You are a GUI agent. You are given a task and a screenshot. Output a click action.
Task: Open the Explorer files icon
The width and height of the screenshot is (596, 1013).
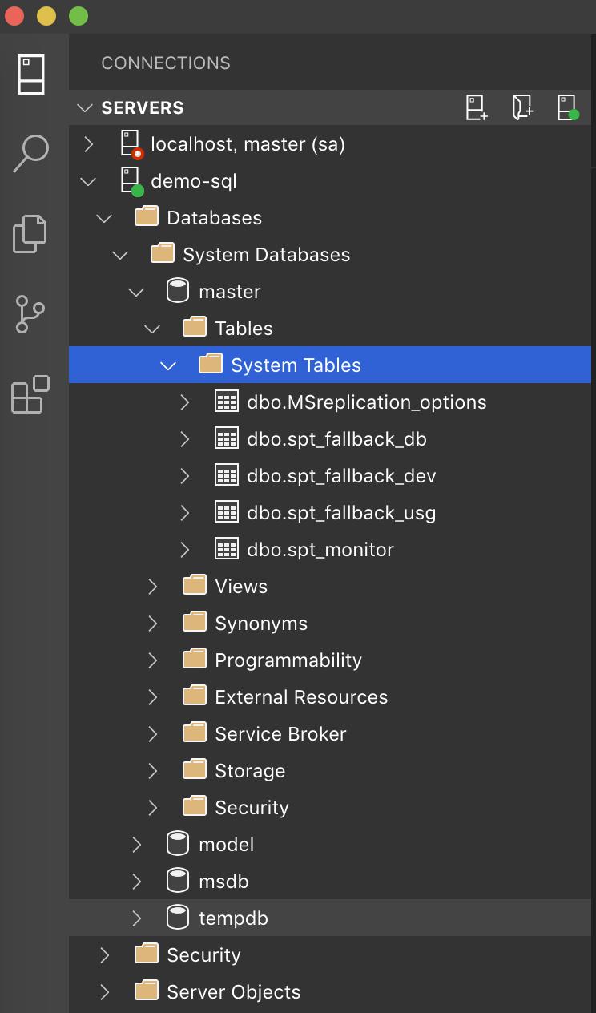(30, 233)
